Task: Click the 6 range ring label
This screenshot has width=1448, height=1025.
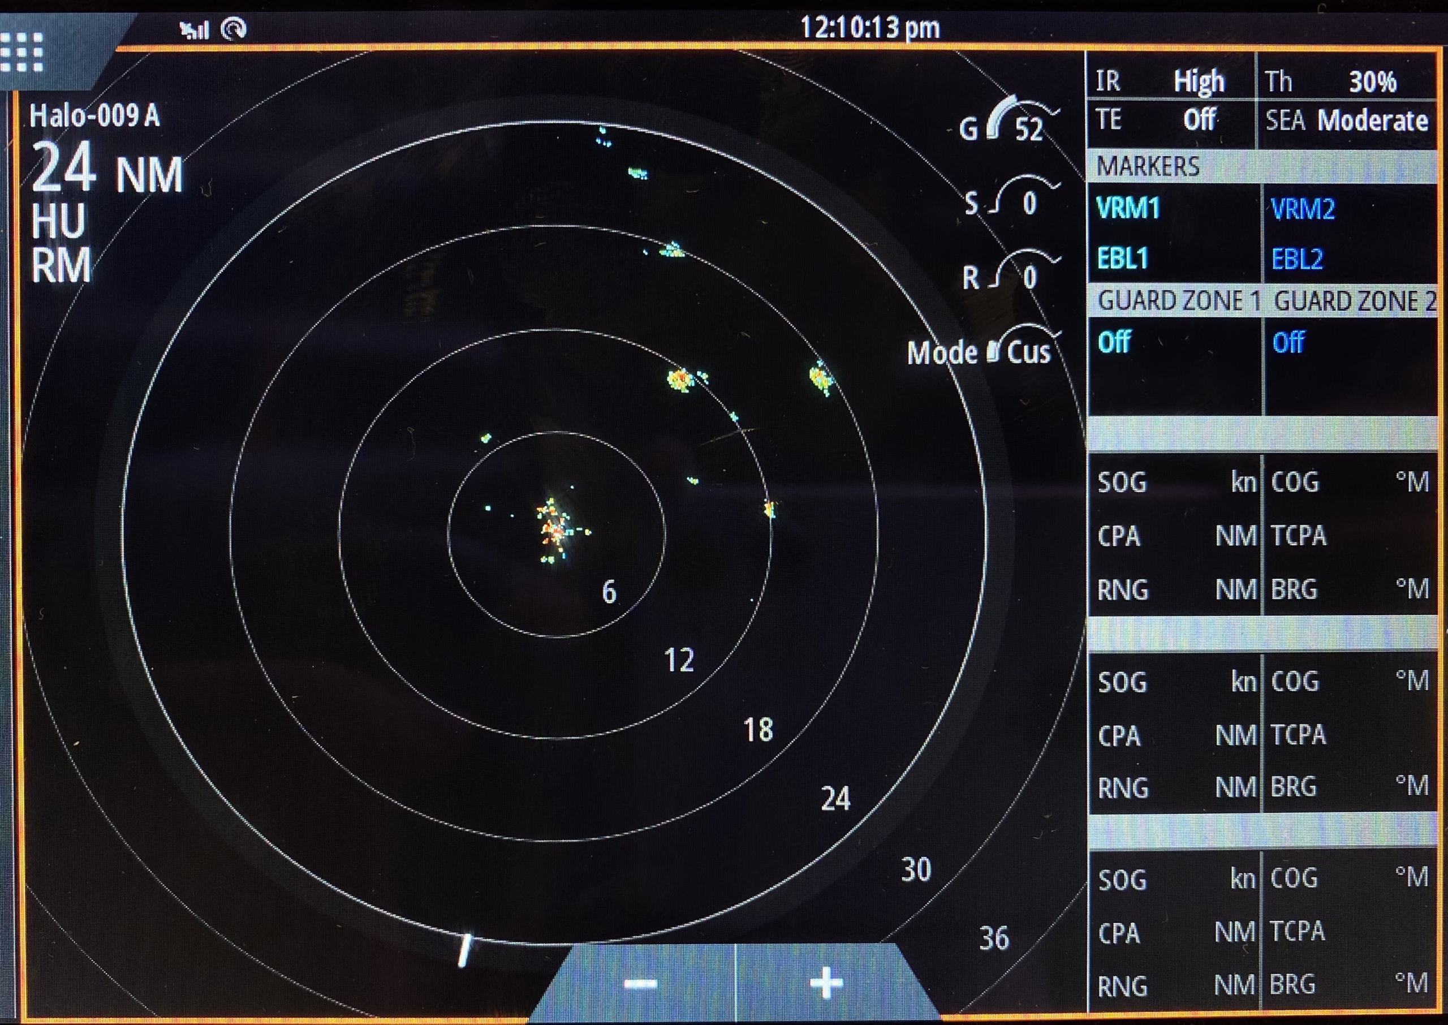Action: click(609, 592)
